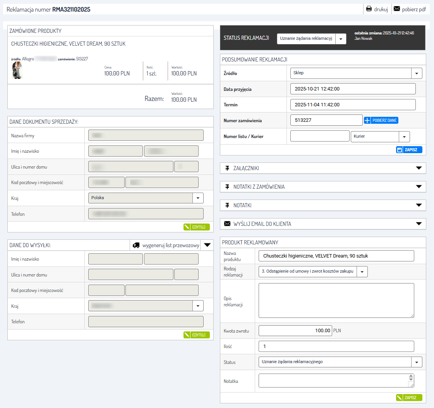Click the printer icon to print
434x408 pixels.
coord(369,9)
